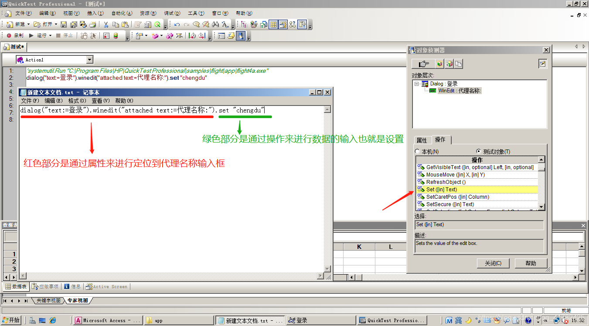Select WinEdit : 代理名称: tree item
Image resolution: width=589 pixels, height=326 pixels.
coord(460,91)
